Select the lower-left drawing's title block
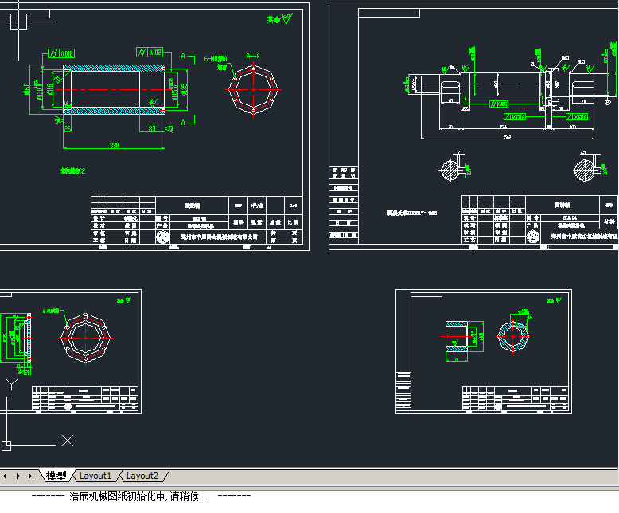619x513 pixels. pos(85,398)
